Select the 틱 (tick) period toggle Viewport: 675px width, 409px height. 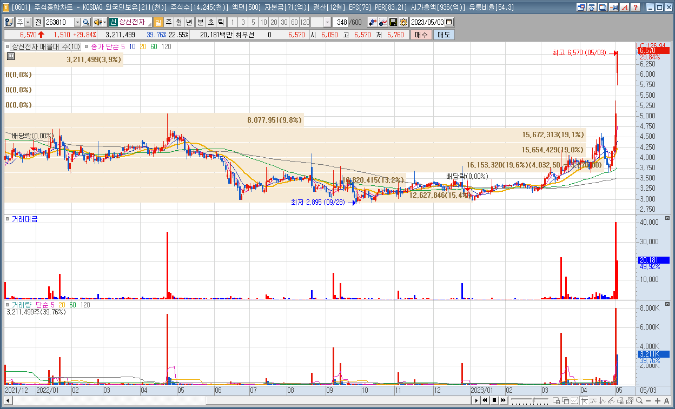pos(221,22)
